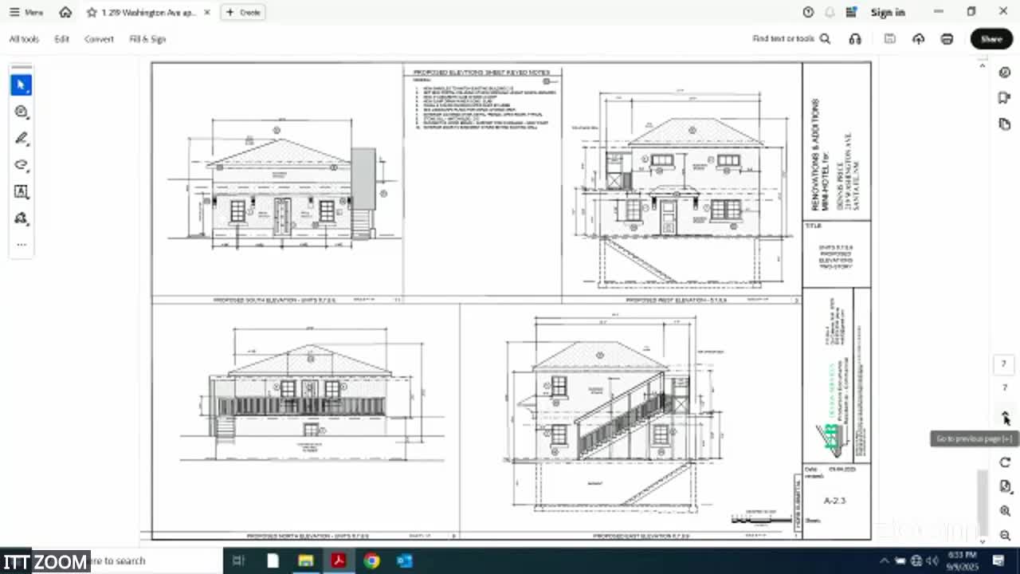The width and height of the screenshot is (1020, 574).
Task: Open the Convert tab
Action: (x=99, y=39)
